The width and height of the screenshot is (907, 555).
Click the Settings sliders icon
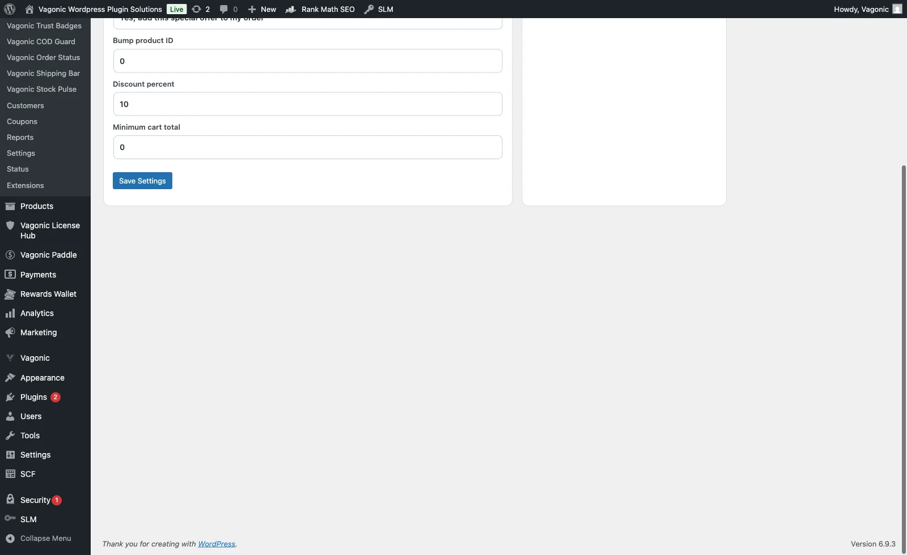[10, 455]
